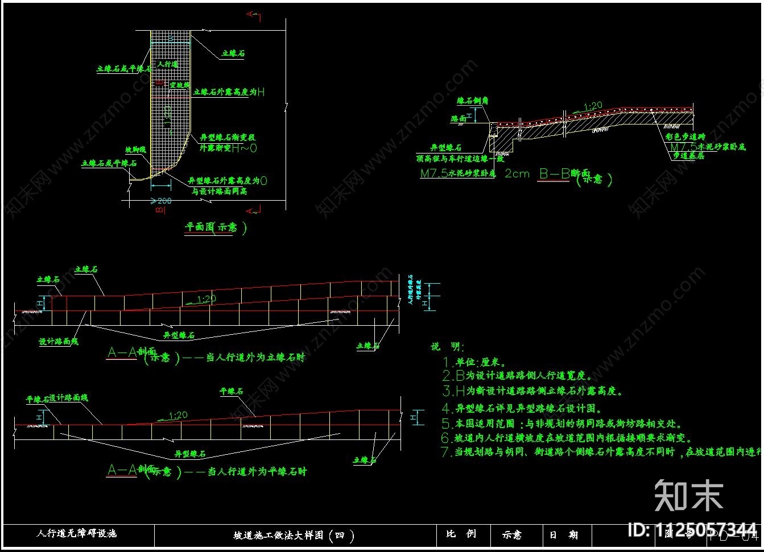The height and width of the screenshot is (552, 764).
Task: Click M7.5水泥砂浆卧底 under 彩色步道砖
Action: (x=708, y=147)
